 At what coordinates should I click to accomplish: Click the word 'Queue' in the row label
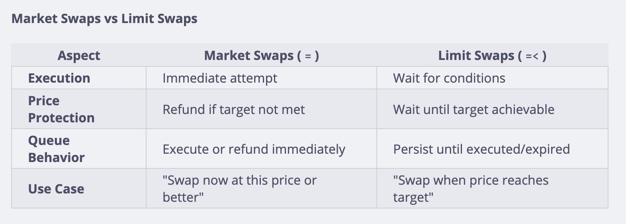49,141
